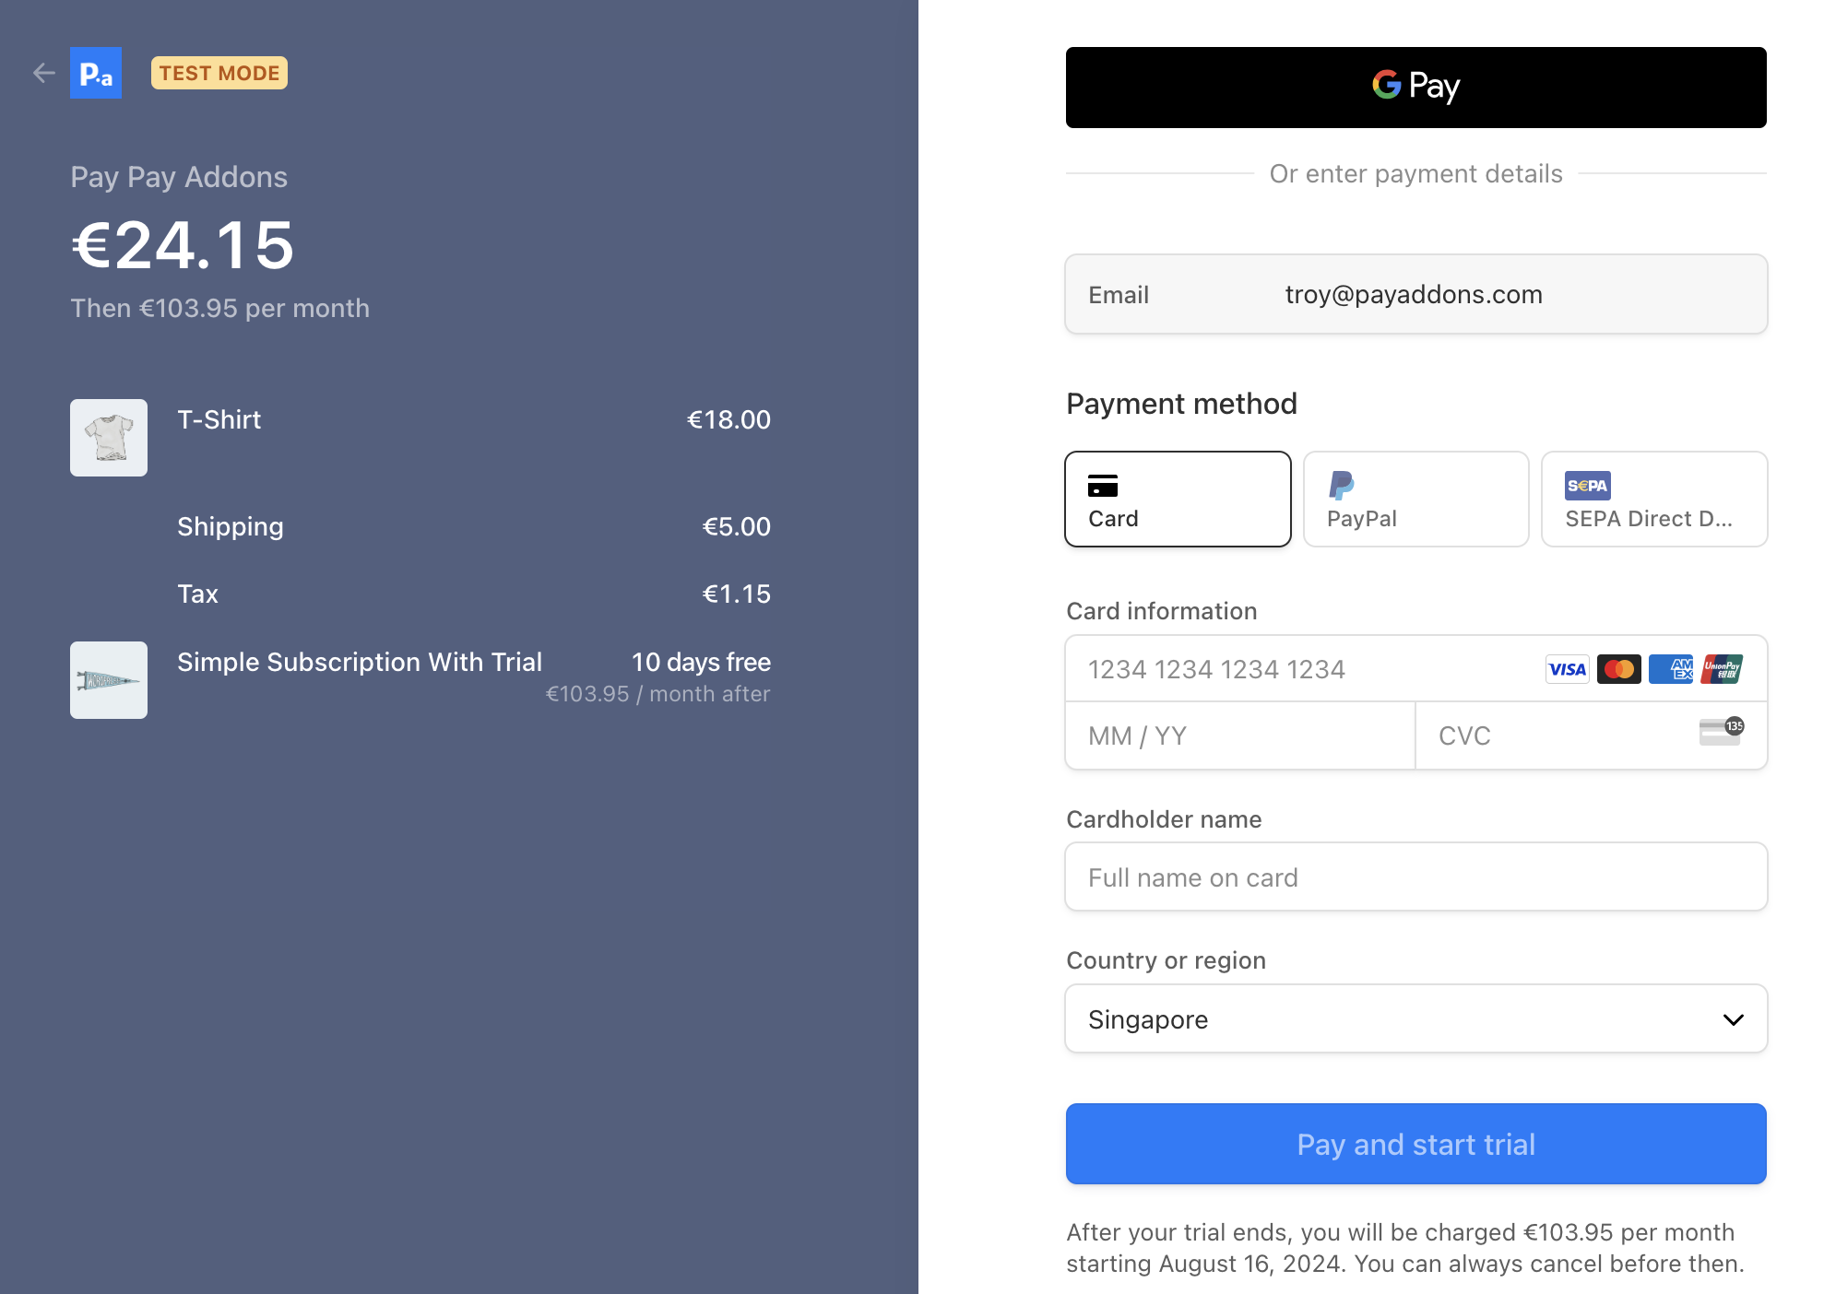The image size is (1824, 1294).
Task: Click the Pay and start trial button
Action: pos(1415,1144)
